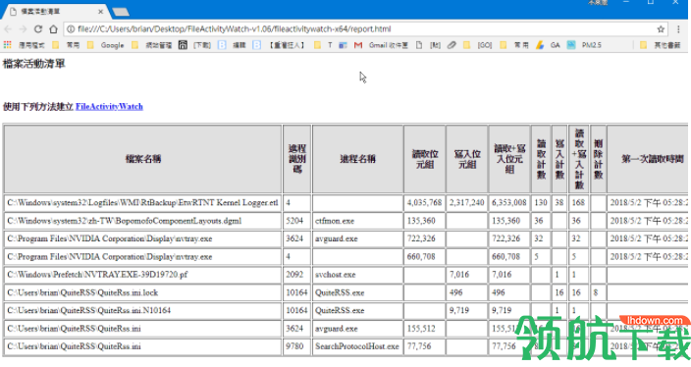Open the 編輯 bookmark
This screenshot has width=691, height=367.
(233, 45)
